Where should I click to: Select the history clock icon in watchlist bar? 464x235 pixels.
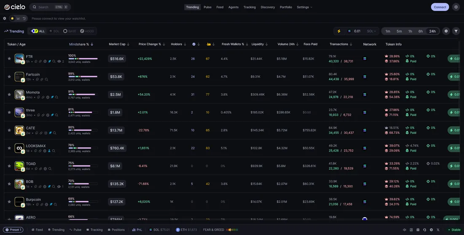(24, 18)
